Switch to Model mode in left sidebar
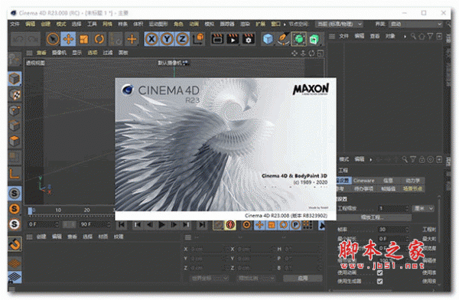This screenshot has width=459, height=300. [x=15, y=79]
